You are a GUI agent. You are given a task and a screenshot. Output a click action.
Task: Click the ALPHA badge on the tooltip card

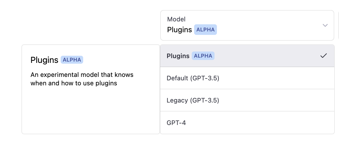(x=72, y=60)
